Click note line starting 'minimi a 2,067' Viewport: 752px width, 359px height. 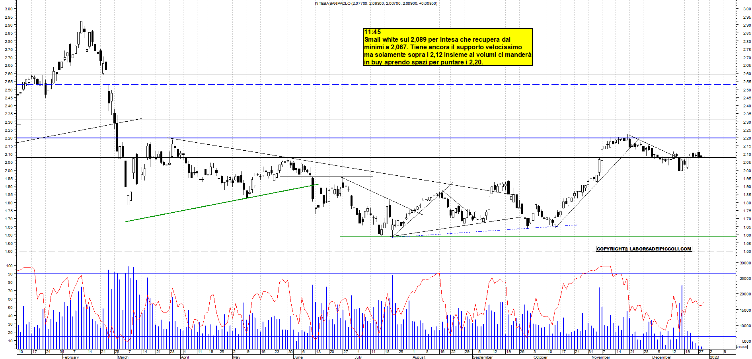click(443, 47)
